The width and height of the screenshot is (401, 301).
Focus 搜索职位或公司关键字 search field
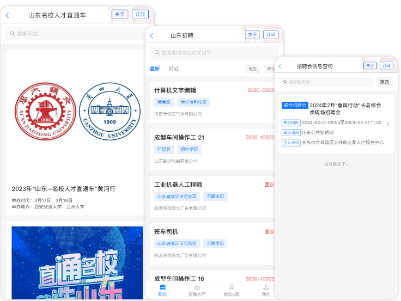tap(214, 53)
